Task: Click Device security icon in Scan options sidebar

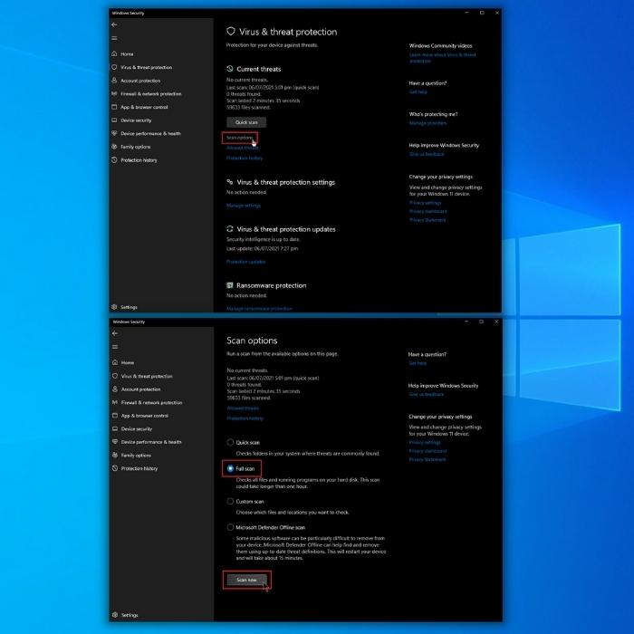Action: click(x=115, y=428)
